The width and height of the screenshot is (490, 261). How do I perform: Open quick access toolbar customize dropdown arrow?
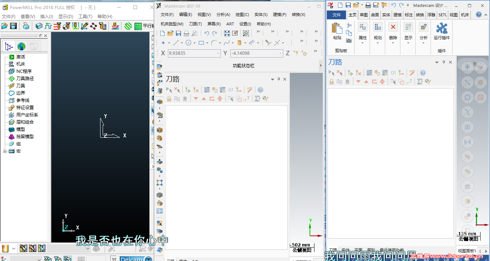pos(408,5)
